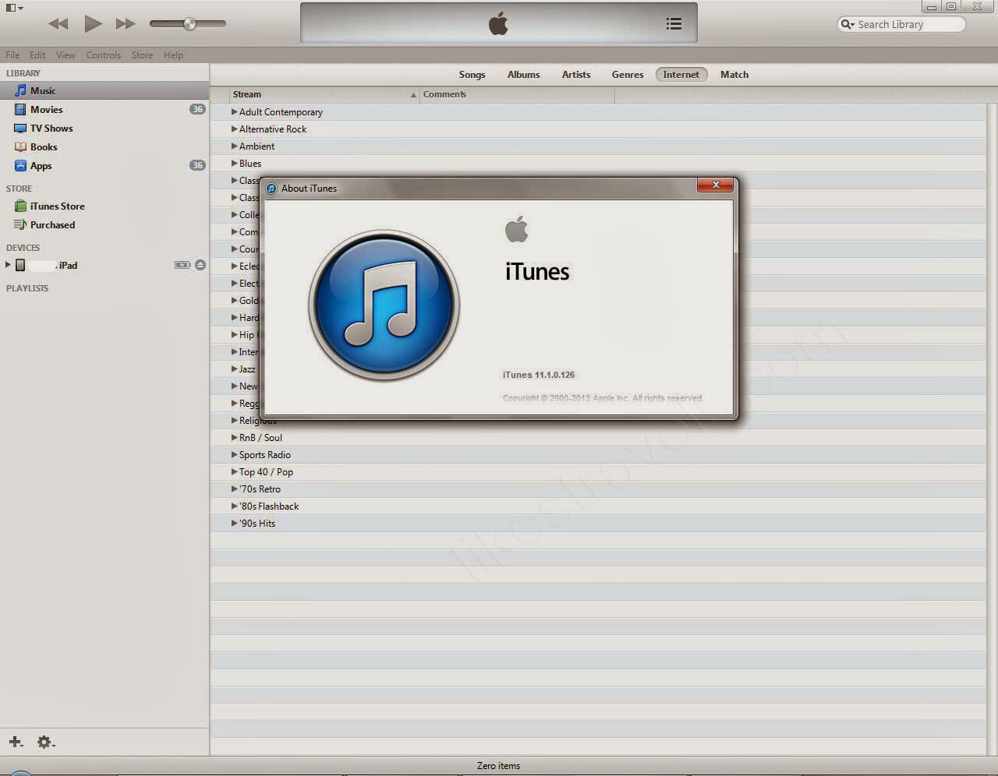Open the view options icon beside Search Library
Screen dimensions: 998x776
pyautogui.click(x=674, y=23)
